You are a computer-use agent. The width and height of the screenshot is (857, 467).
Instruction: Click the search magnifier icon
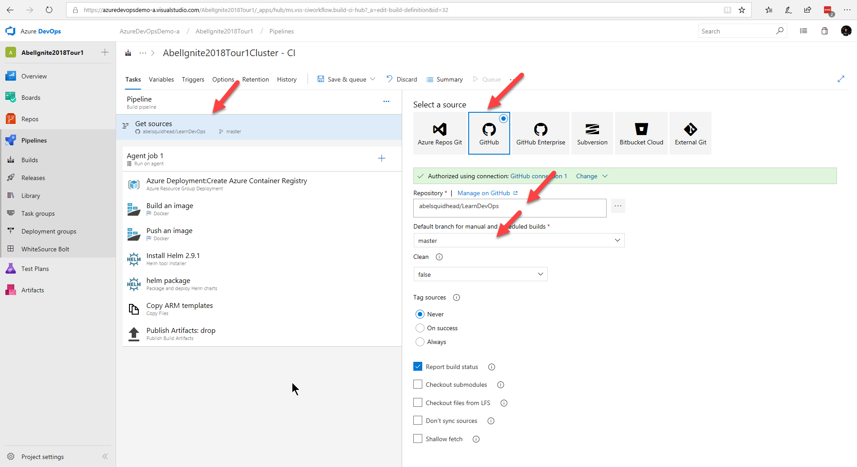[x=779, y=31]
